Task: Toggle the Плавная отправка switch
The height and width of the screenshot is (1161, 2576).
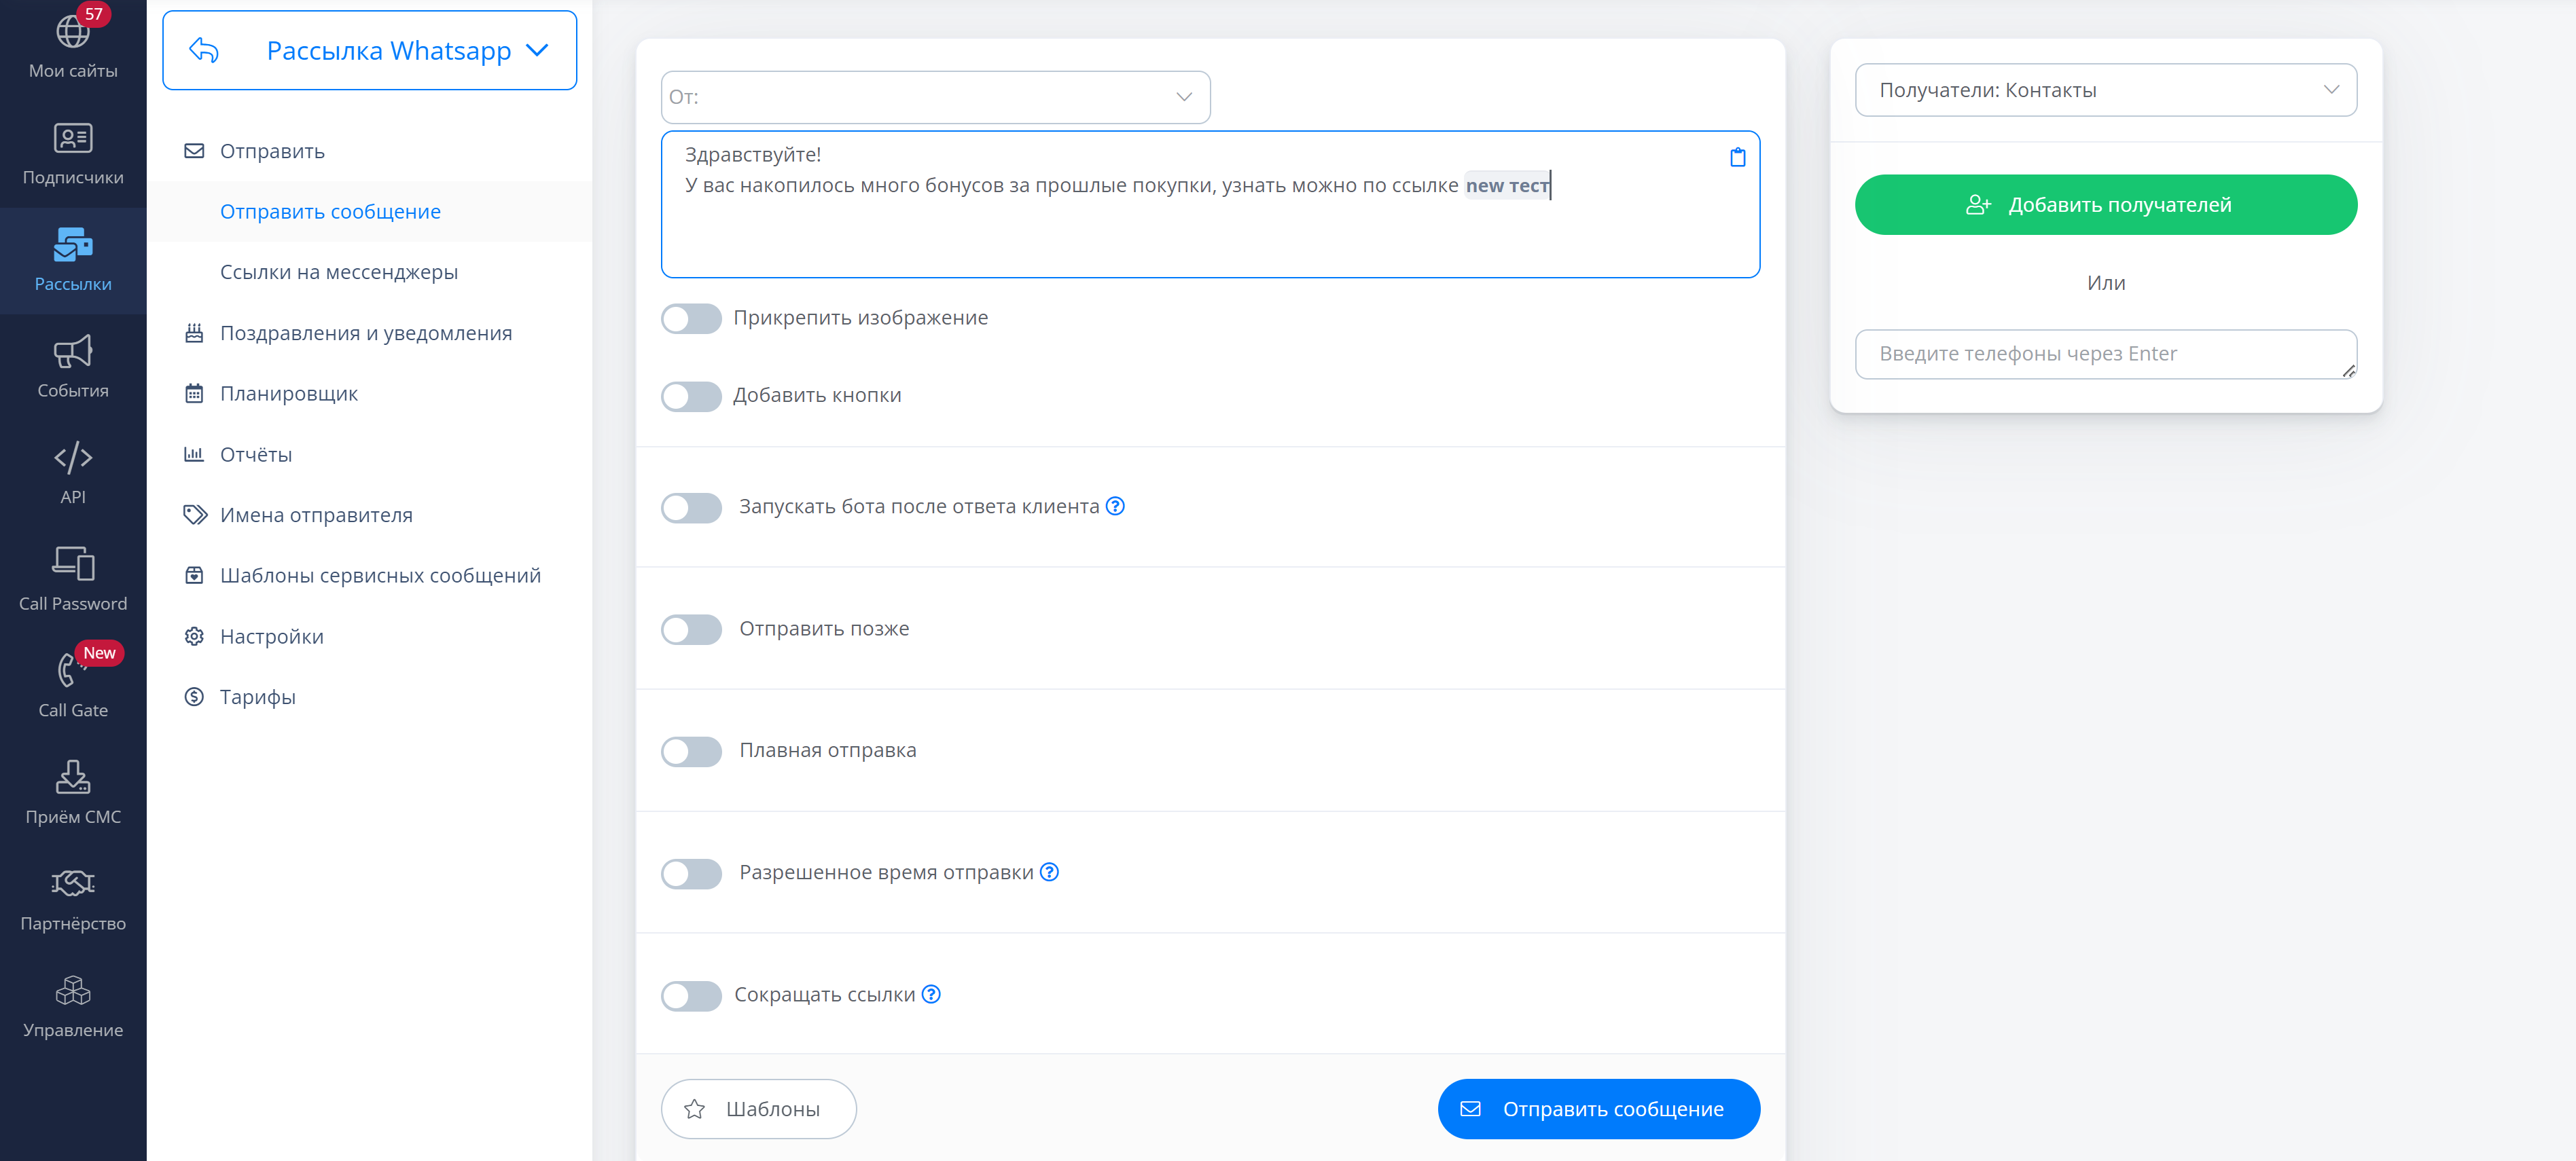Action: click(691, 752)
